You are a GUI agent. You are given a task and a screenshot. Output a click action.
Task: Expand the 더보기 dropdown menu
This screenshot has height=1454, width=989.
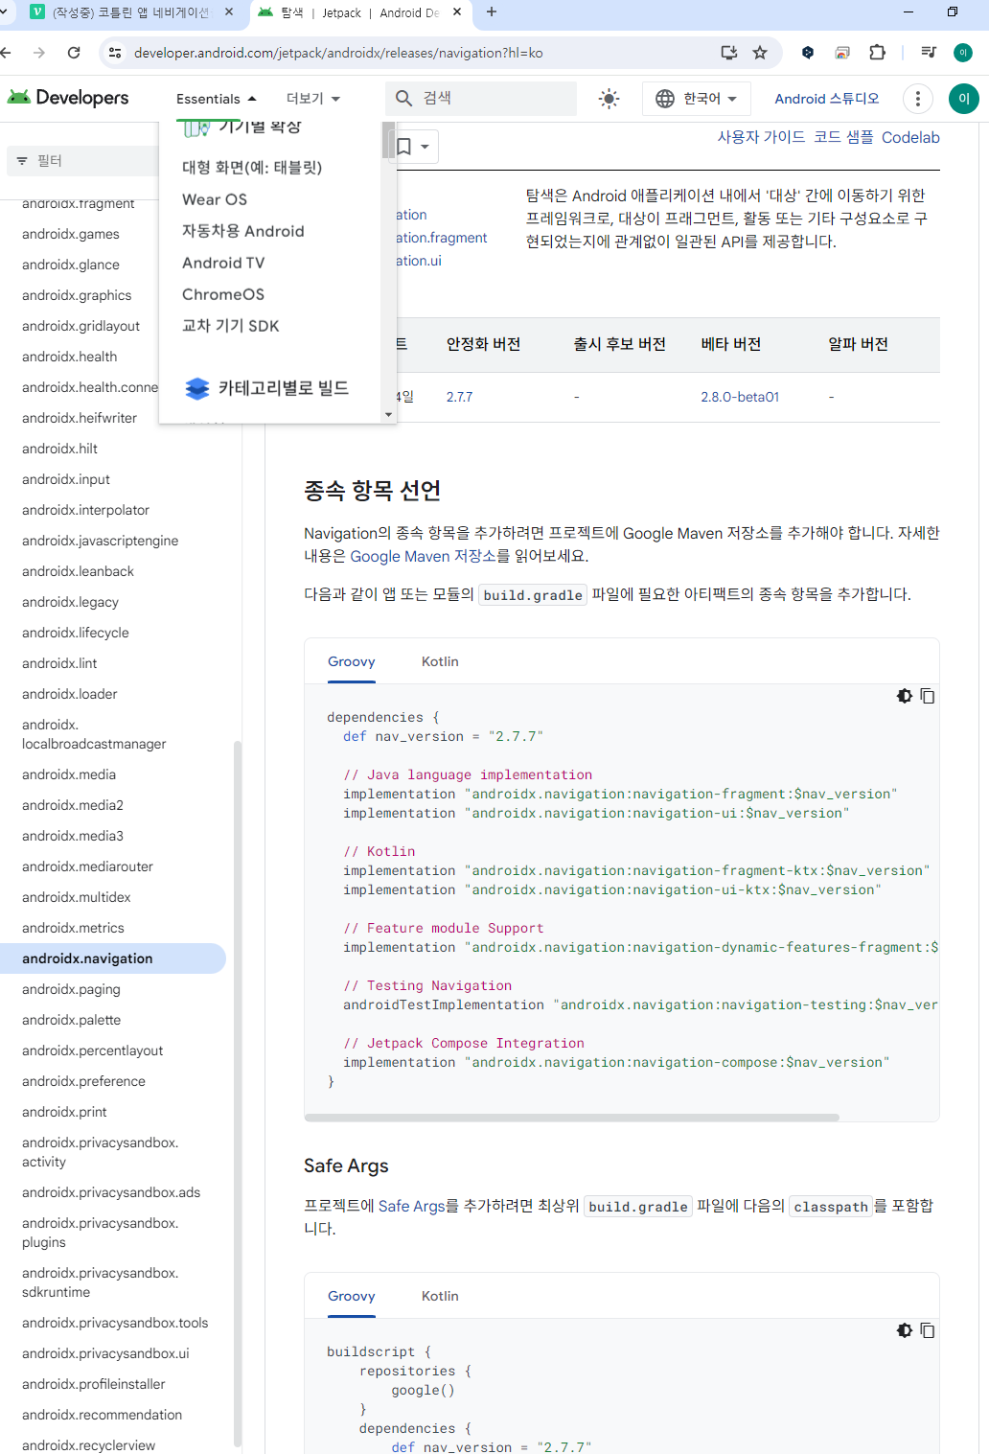[313, 99]
